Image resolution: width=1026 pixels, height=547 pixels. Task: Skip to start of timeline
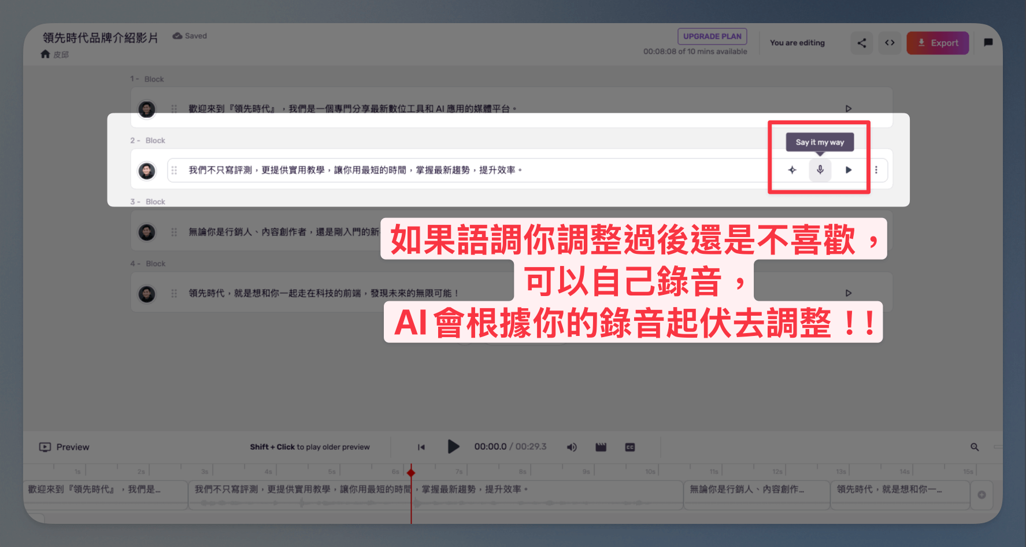click(x=421, y=447)
